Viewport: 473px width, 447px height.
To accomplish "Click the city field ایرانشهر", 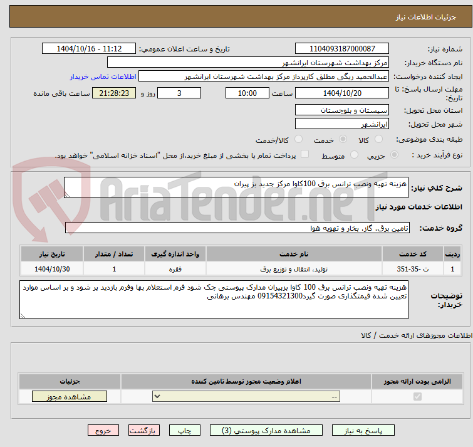I will click(342, 124).
